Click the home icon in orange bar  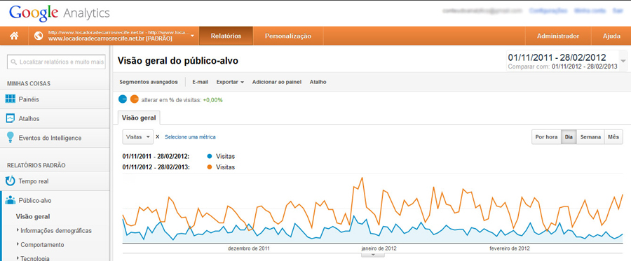click(14, 36)
